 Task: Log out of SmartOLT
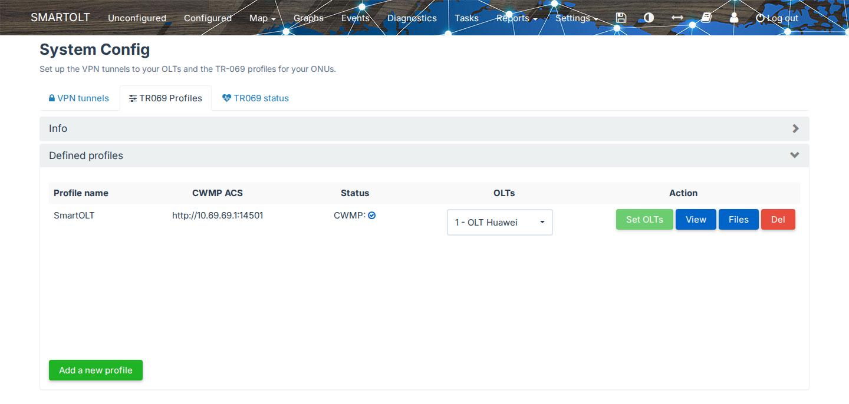tap(777, 18)
